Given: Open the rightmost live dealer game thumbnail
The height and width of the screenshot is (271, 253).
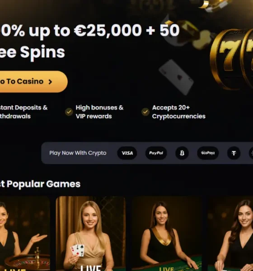Looking at the screenshot, I should tap(230, 234).
